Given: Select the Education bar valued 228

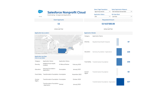Looking at the screenshot, I should point(119,52).
